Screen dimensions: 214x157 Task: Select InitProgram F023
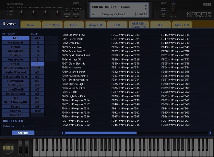125,35
